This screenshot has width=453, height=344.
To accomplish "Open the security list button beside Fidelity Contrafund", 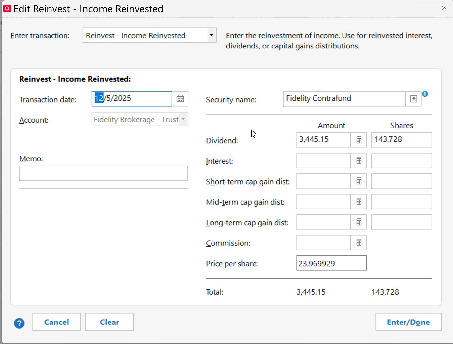I will tap(414, 99).
